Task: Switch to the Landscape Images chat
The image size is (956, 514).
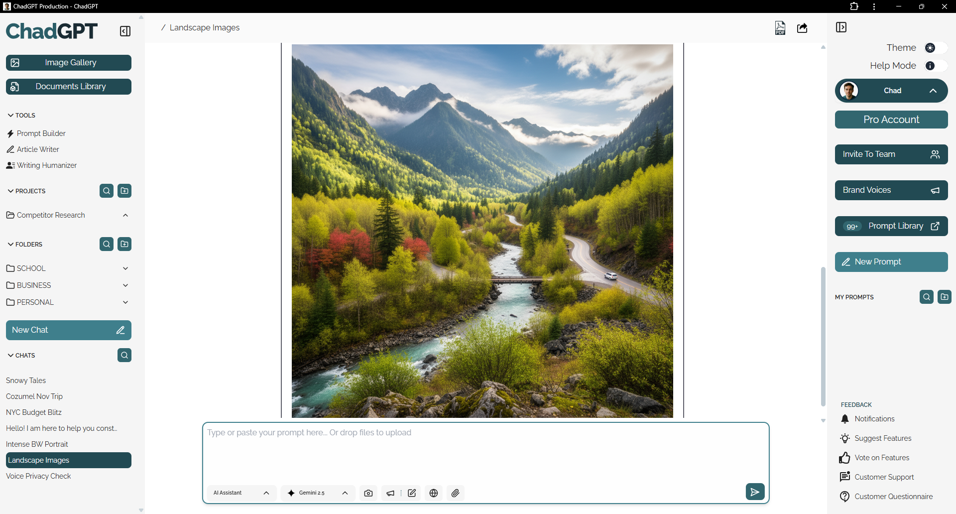Action: point(68,460)
